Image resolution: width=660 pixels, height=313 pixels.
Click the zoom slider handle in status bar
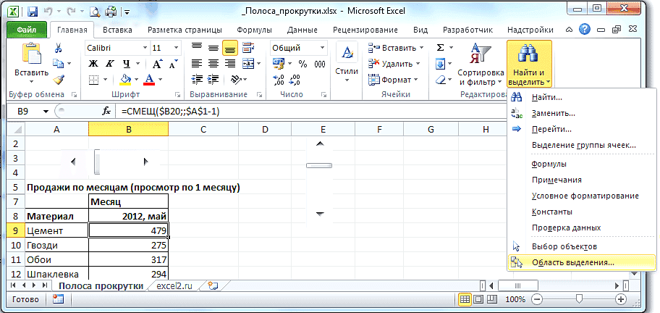click(577, 299)
